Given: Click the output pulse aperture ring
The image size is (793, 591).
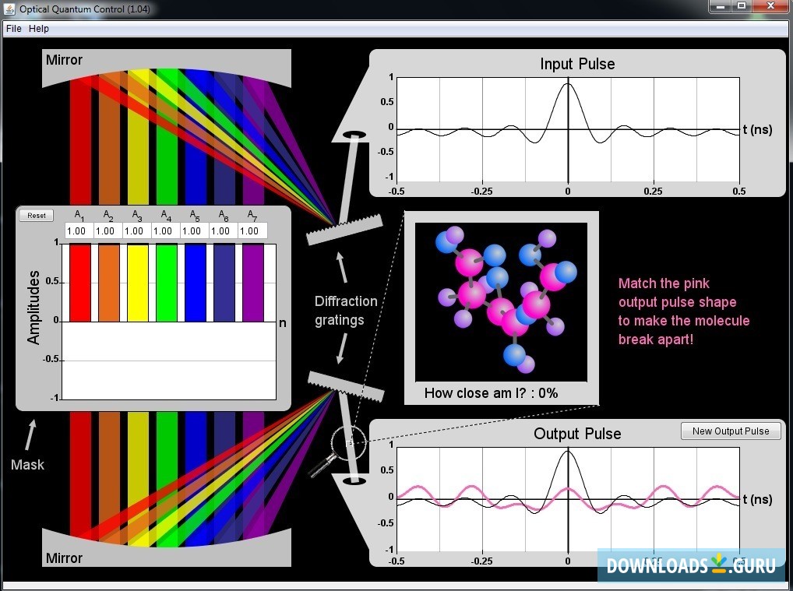Looking at the screenshot, I should click(x=354, y=480).
